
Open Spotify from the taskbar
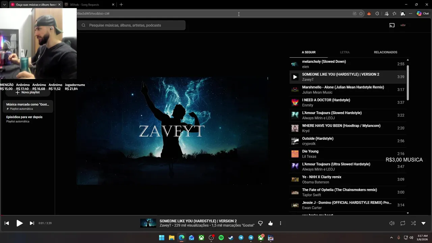[221, 238]
